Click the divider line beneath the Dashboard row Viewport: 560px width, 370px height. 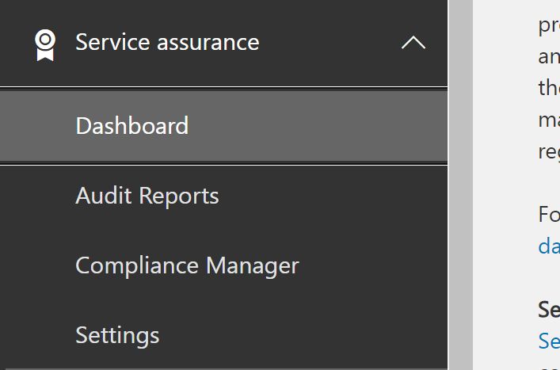pos(223,165)
